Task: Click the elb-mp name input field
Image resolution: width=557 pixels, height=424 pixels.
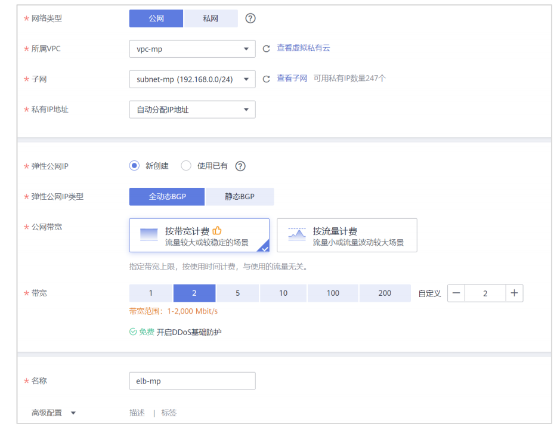Action: [192, 380]
